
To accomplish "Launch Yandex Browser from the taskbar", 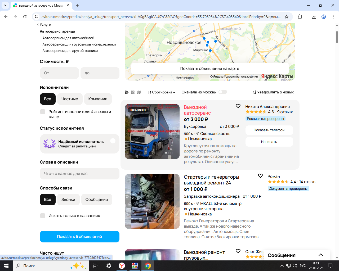I will pos(122,266).
